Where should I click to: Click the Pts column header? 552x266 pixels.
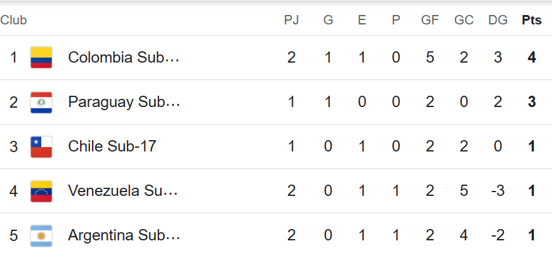click(x=531, y=20)
